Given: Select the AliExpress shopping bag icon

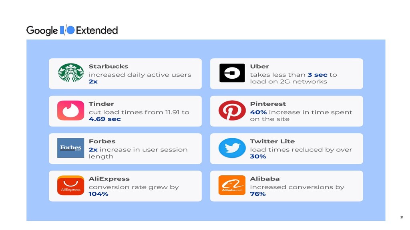Looking at the screenshot, I should [x=70, y=185].
